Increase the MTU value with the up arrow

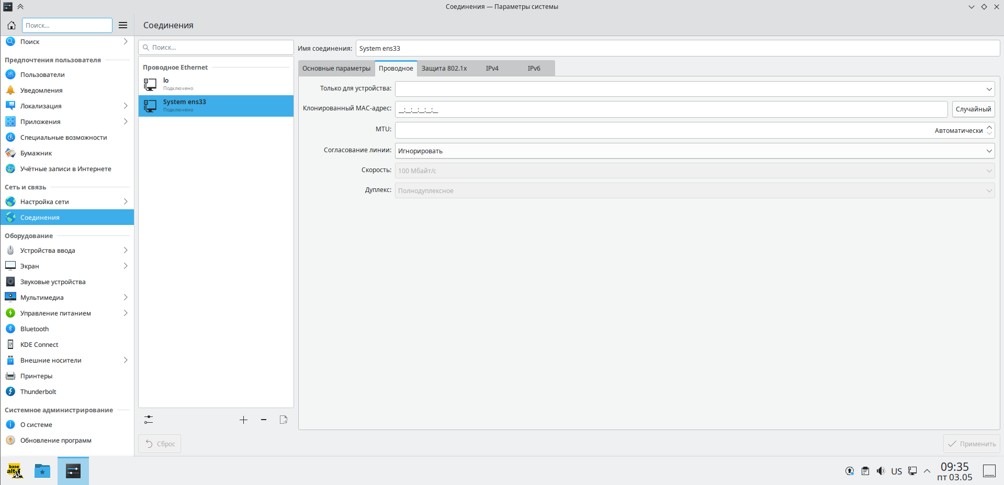[x=989, y=127]
